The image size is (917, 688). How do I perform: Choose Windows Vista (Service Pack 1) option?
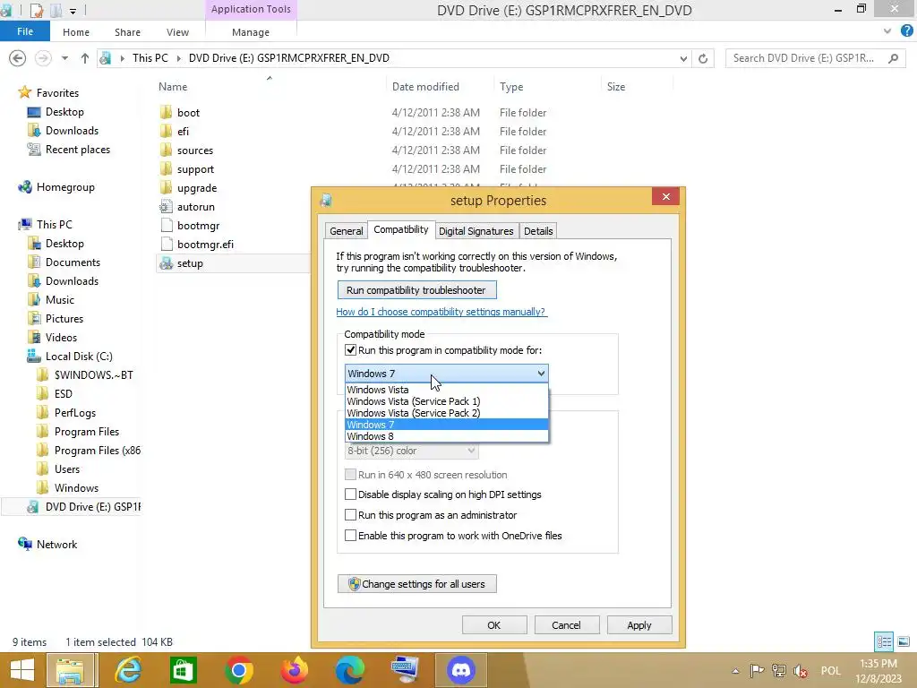click(x=447, y=401)
